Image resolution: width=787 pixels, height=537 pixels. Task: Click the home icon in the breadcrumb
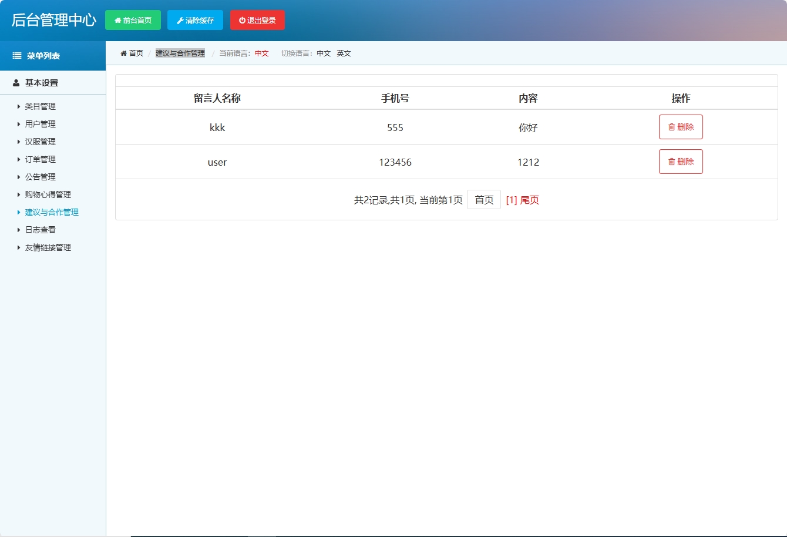tap(123, 53)
